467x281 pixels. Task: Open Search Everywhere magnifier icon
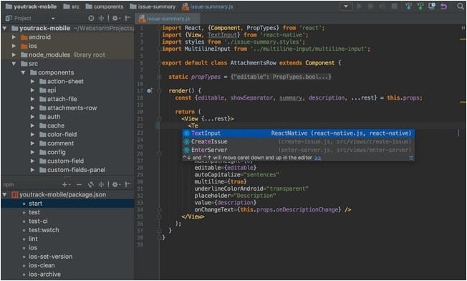[x=460, y=6]
